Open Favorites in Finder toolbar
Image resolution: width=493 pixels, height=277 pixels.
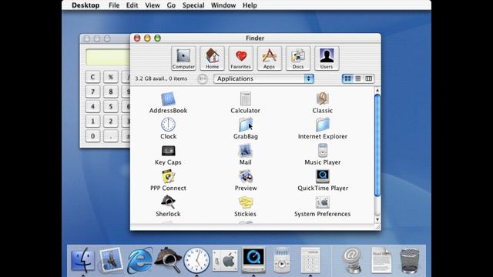click(x=241, y=58)
